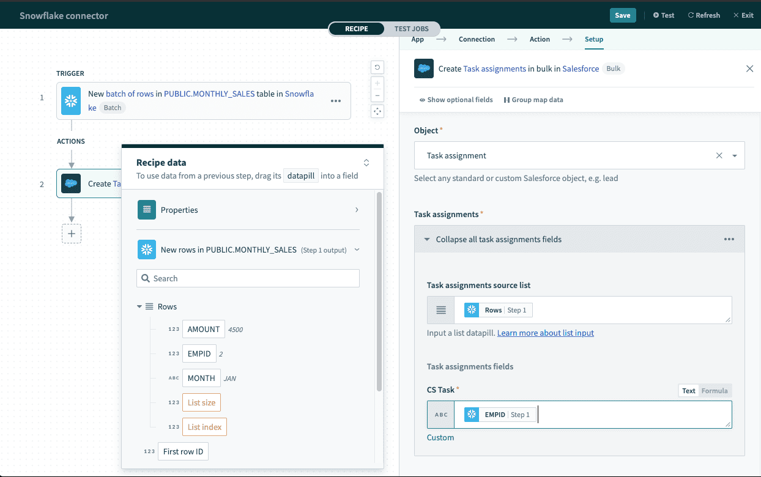Switch CS Task field to Formula mode
This screenshot has height=477, width=761.
click(715, 391)
